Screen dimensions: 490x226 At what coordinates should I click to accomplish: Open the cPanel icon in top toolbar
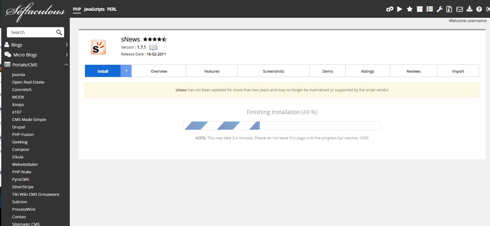click(390, 9)
